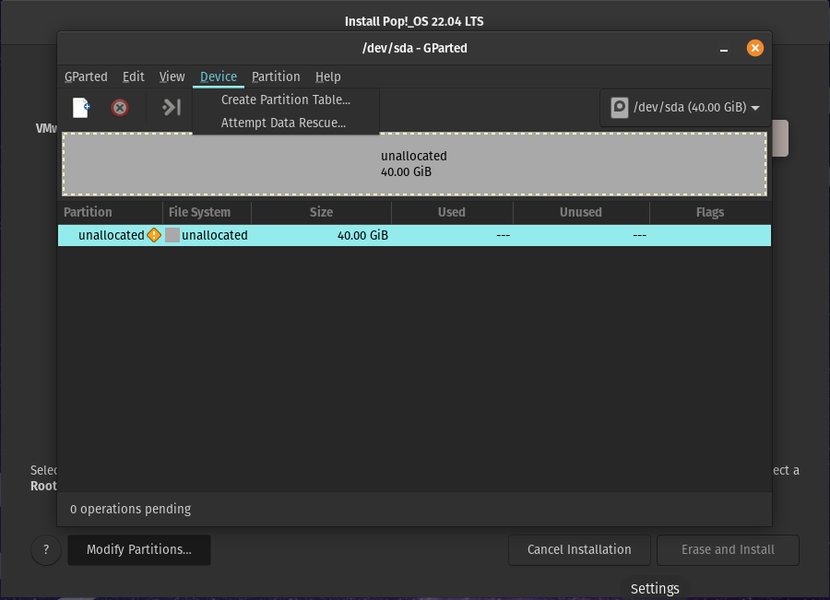The width and height of the screenshot is (830, 600).
Task: Click the Flags column header
Action: (710, 212)
